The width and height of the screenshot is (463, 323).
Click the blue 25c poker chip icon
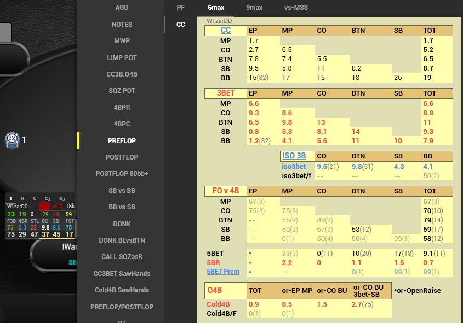[12, 140]
